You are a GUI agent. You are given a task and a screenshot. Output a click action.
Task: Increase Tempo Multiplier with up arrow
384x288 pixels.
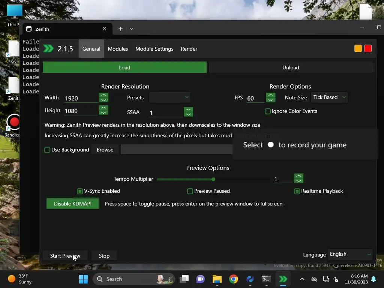(298, 176)
